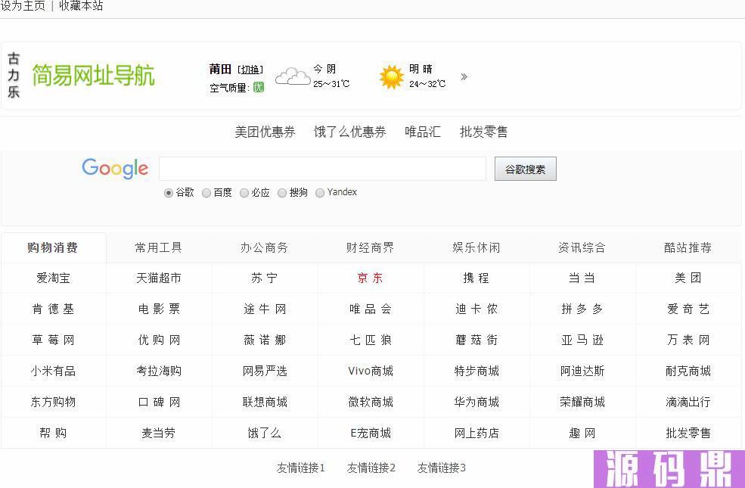Viewport: 745px width, 488px height.
Task: Open the 网上药店 site link
Action: (476, 433)
